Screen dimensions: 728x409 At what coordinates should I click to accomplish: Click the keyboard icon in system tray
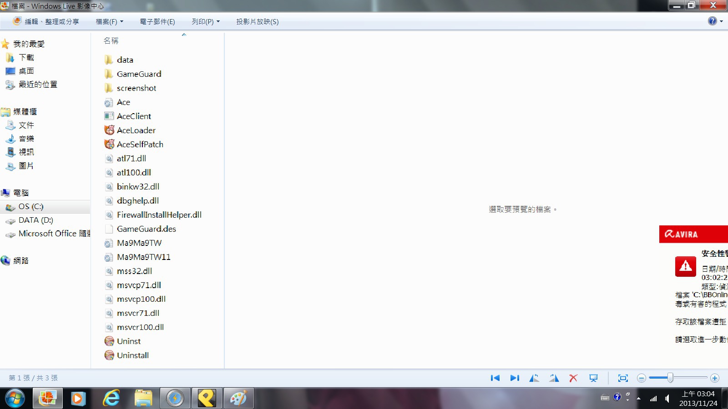tap(605, 398)
